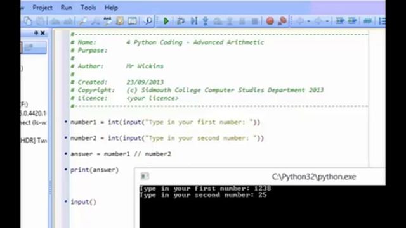
Task: Click the New file icon in toolbar
Action: click(x=28, y=21)
